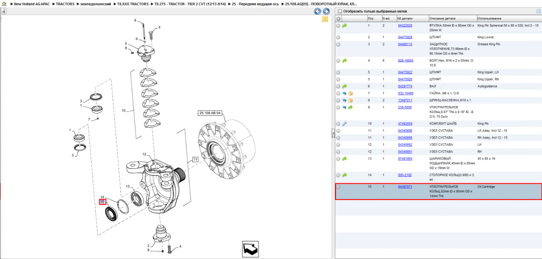This screenshot has width=542, height=259.
Task: Click the large arrow icon below diagram
Action: (250, 249)
